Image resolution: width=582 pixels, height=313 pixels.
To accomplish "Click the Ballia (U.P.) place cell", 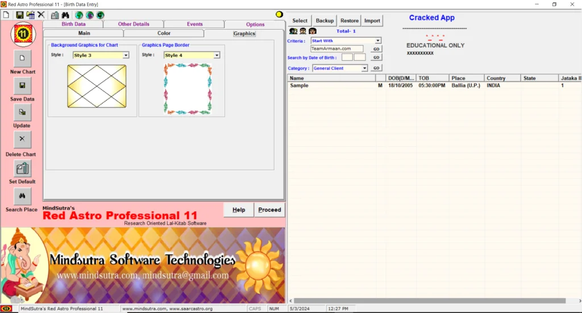I will click(x=466, y=85).
